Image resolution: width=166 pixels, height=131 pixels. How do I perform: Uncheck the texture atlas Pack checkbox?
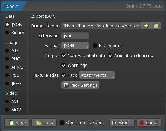click(x=64, y=75)
